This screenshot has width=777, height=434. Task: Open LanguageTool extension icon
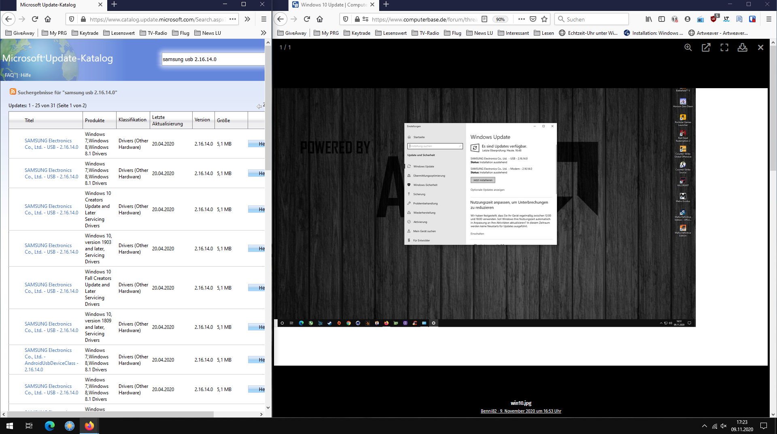pos(727,19)
